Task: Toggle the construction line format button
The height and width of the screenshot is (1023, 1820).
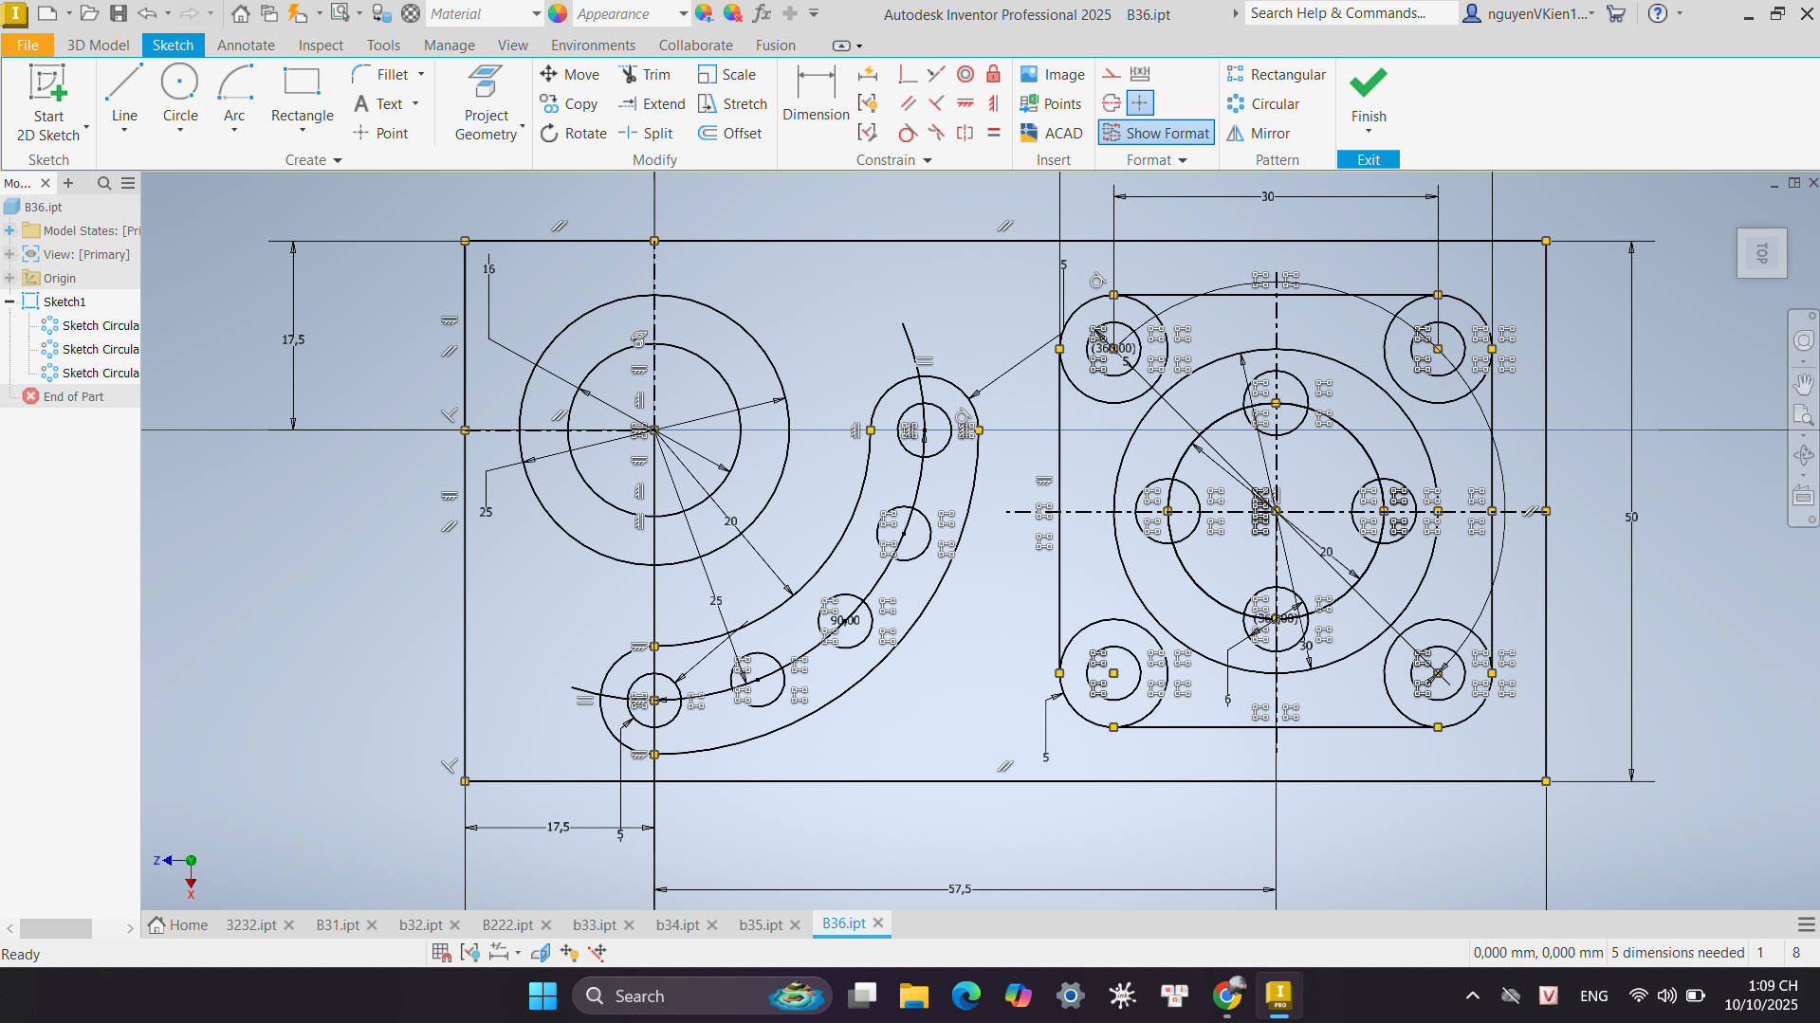Action: click(x=1112, y=74)
